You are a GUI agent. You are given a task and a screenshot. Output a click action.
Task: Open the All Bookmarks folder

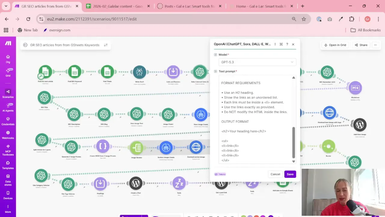click(x=366, y=30)
